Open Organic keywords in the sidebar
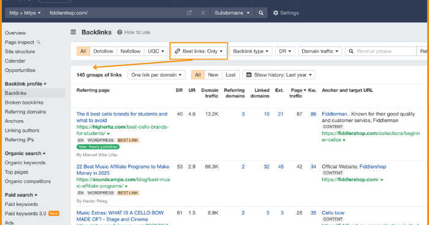 pyautogui.click(x=25, y=162)
